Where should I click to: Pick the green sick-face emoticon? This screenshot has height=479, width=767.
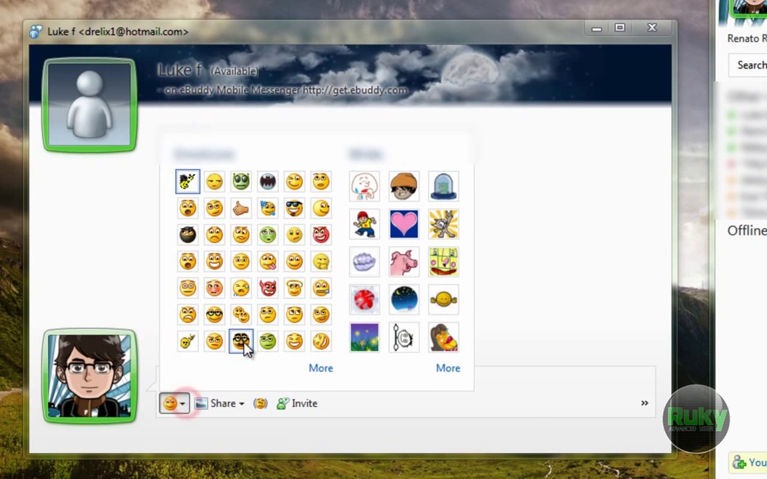click(x=268, y=235)
